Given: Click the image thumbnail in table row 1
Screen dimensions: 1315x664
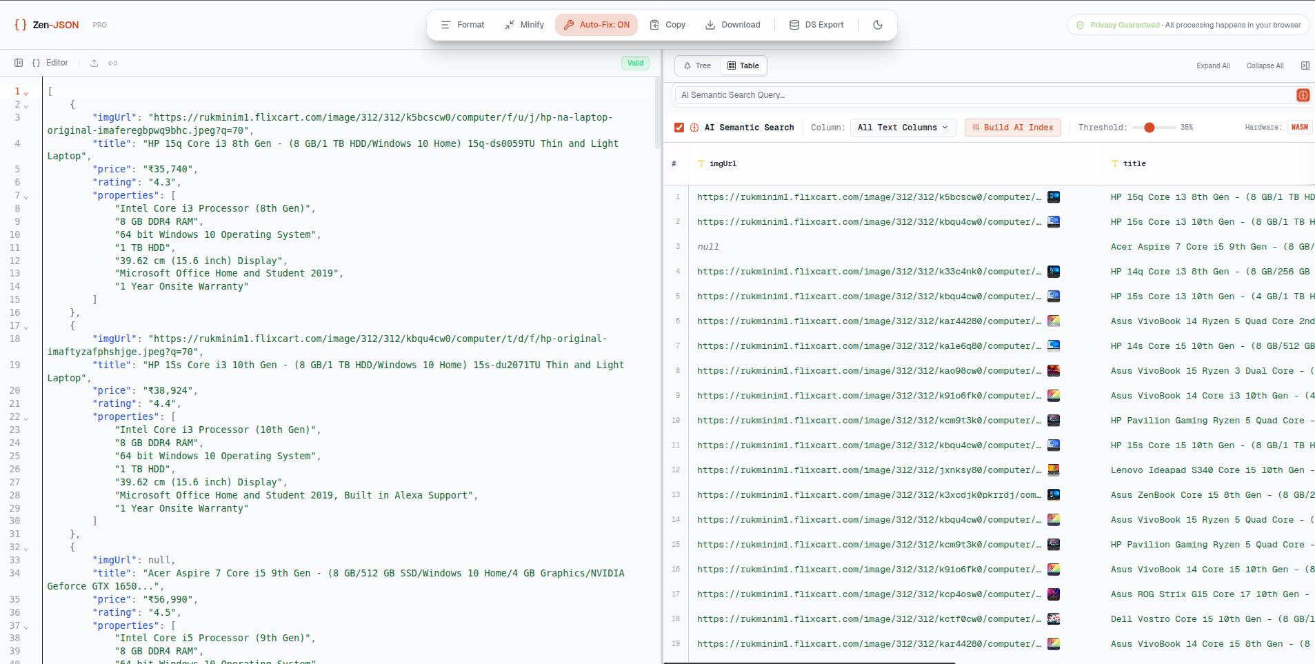Looking at the screenshot, I should (1054, 197).
